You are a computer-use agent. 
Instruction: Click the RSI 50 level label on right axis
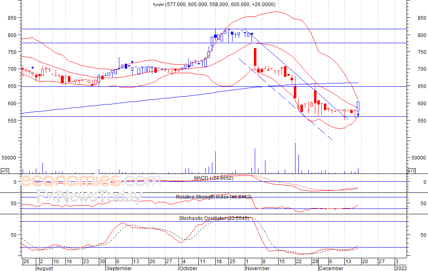pyautogui.click(x=423, y=204)
